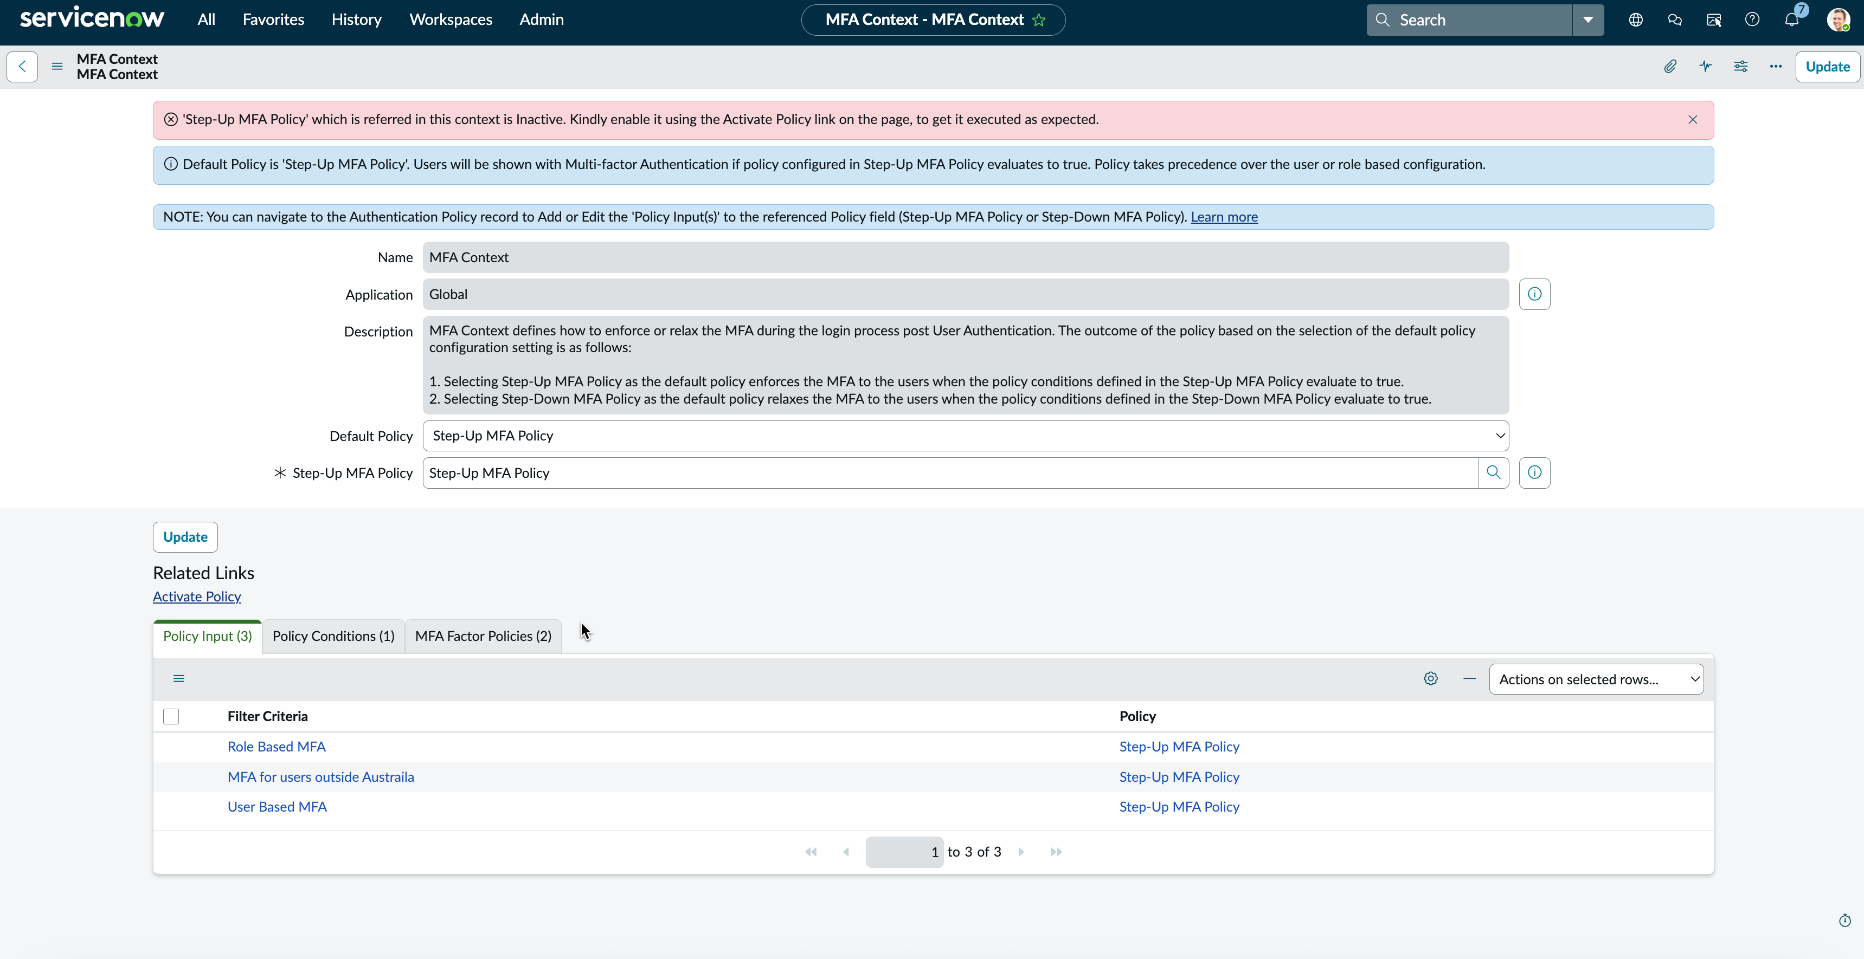Screen dimensions: 1864x959
Task: Switch to the Policy Input (3) tab
Action: point(207,637)
